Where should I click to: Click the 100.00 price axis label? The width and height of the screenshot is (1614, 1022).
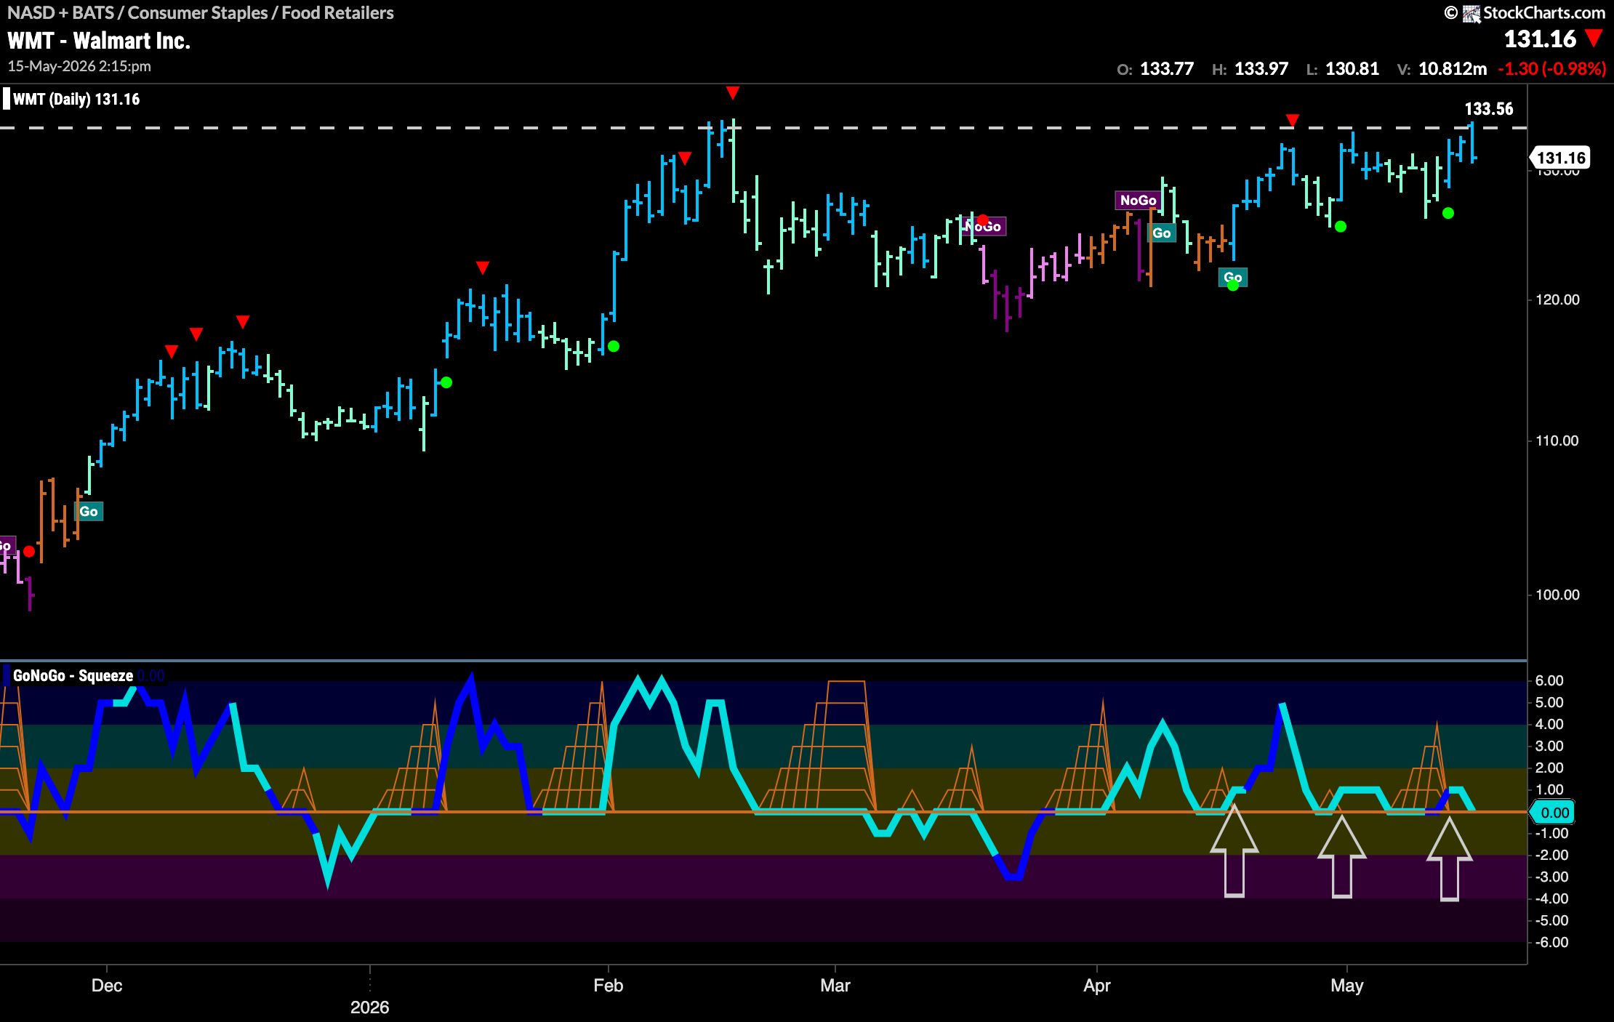click(x=1557, y=595)
